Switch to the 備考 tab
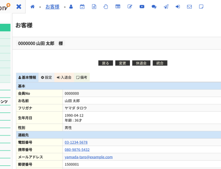This screenshot has height=169, width=221. tap(82, 77)
